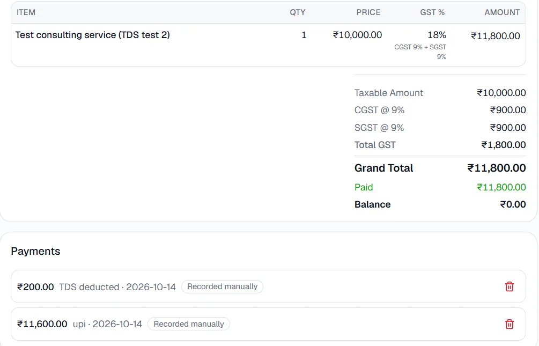
Task: Click the 18% GST rate value
Action: (437, 35)
